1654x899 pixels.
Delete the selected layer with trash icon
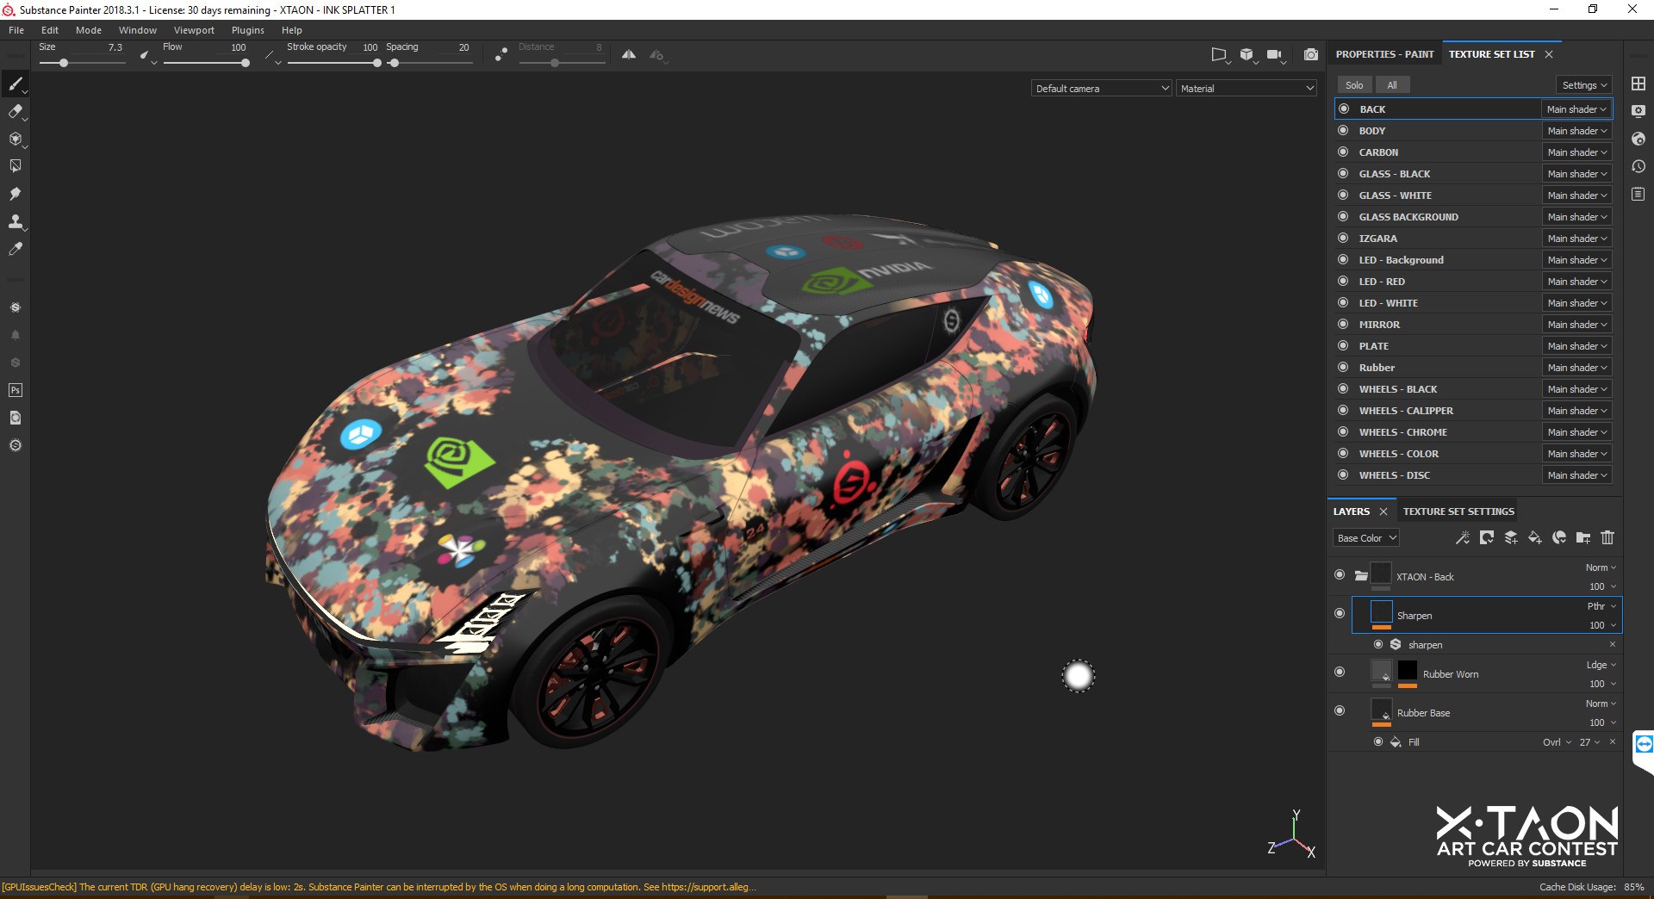pyautogui.click(x=1607, y=537)
